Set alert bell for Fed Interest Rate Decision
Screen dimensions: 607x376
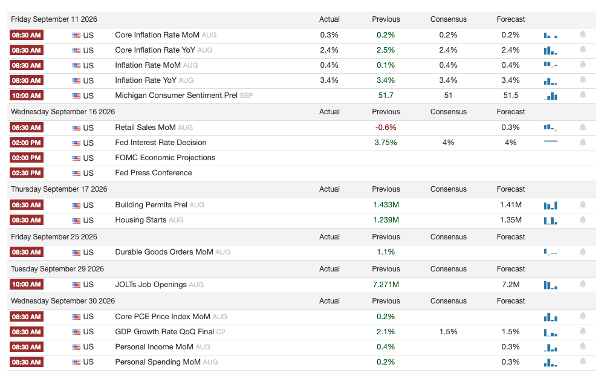click(583, 143)
